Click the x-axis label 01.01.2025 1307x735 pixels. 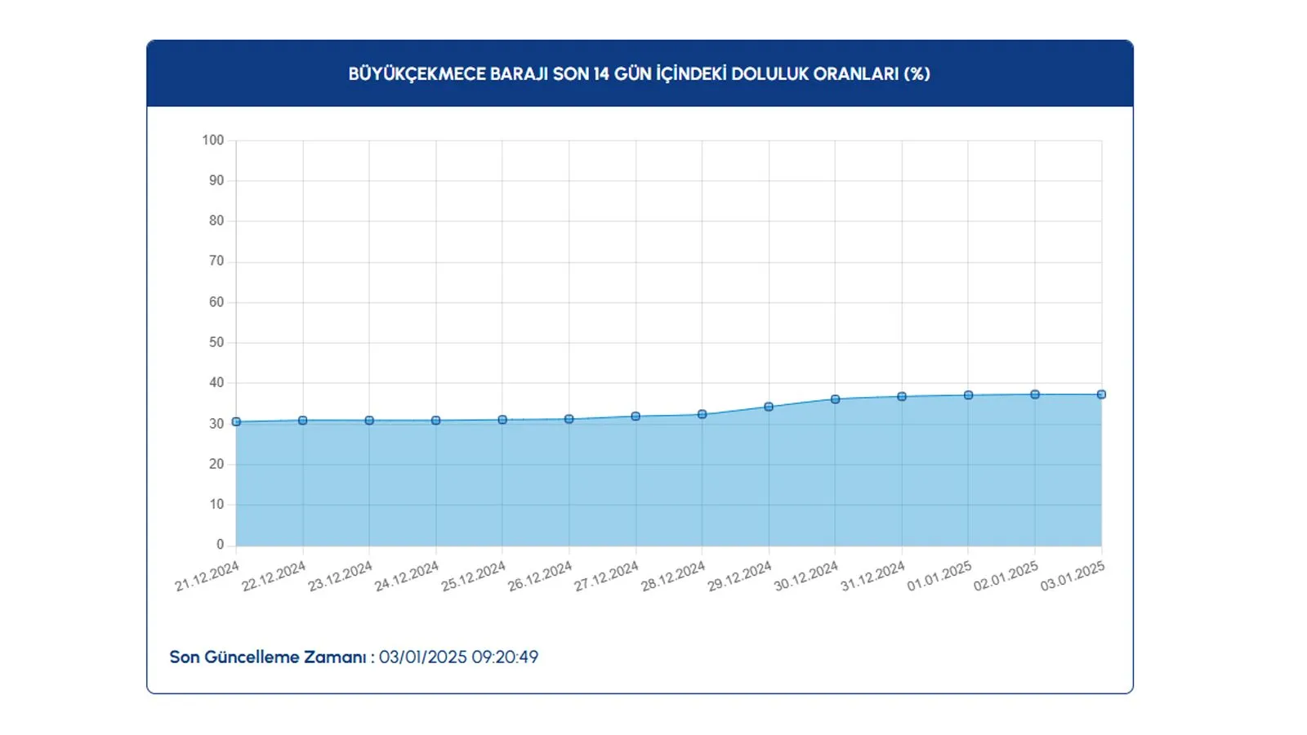point(939,576)
